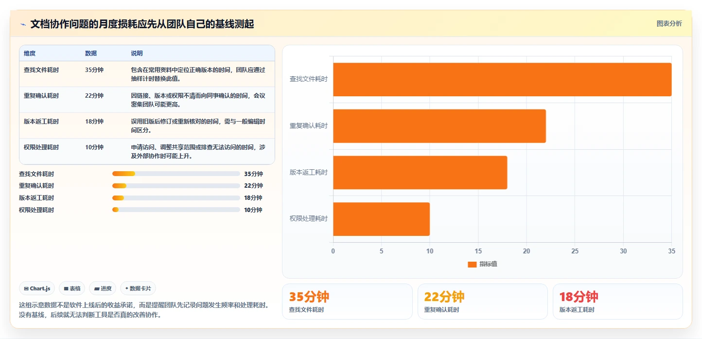This screenshot has height=339, width=702.
Task: Open the 35分钟 查找文件耗时 stat card
Action: [x=347, y=302]
